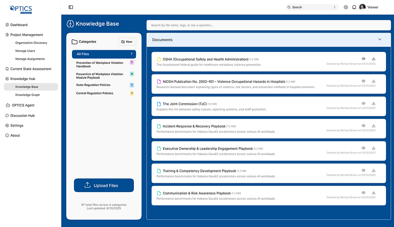394x227 pixels.
Task: Download Training & Competency Development Playbook
Action: (x=373, y=170)
